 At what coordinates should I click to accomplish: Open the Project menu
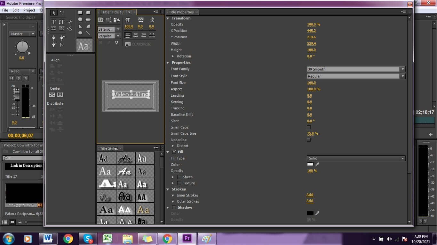pyautogui.click(x=29, y=10)
